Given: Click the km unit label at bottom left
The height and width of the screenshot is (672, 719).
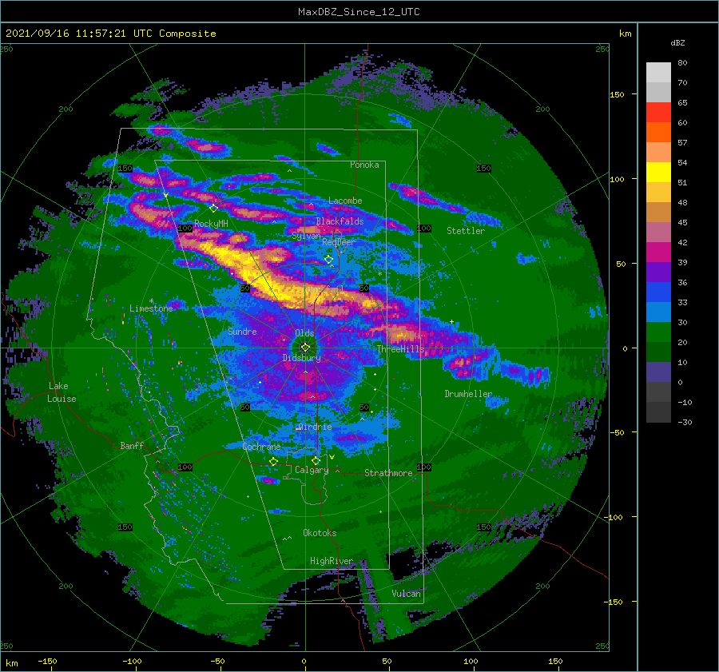Looking at the screenshot, I should point(11,663).
